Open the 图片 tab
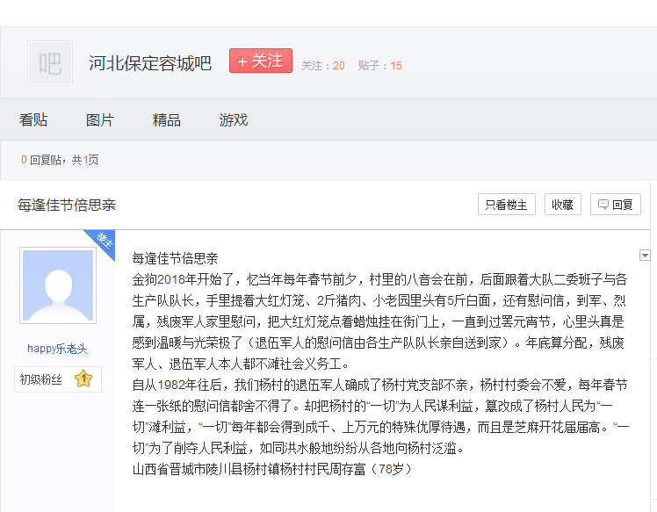Screen dimensions: 657x512 coord(100,120)
